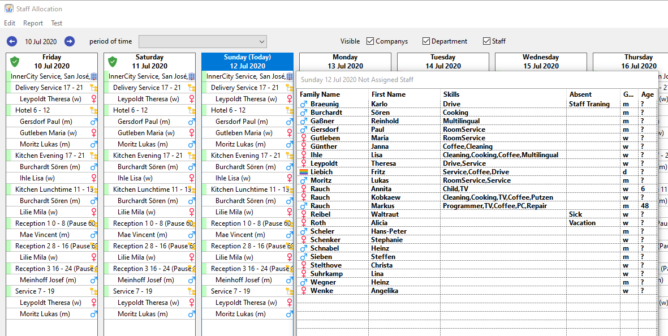Click male icon beside Sunday Meinhoff Josef
The width and height of the screenshot is (668, 336).
tap(290, 280)
